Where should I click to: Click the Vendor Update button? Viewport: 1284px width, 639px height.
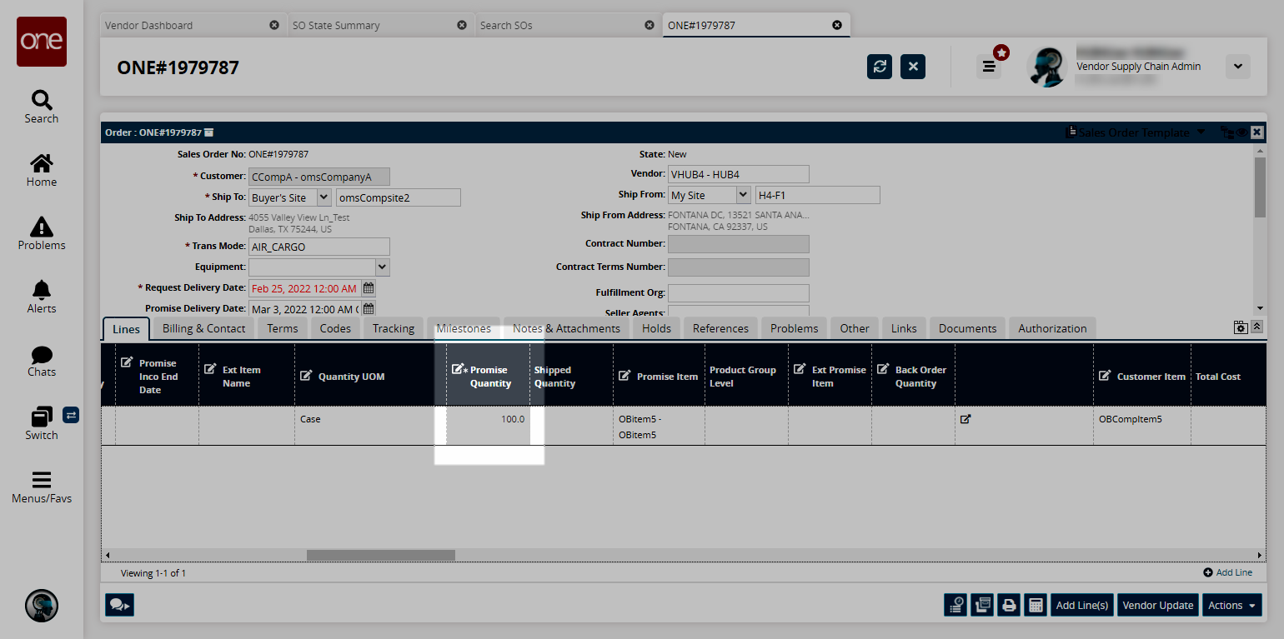pyautogui.click(x=1157, y=605)
